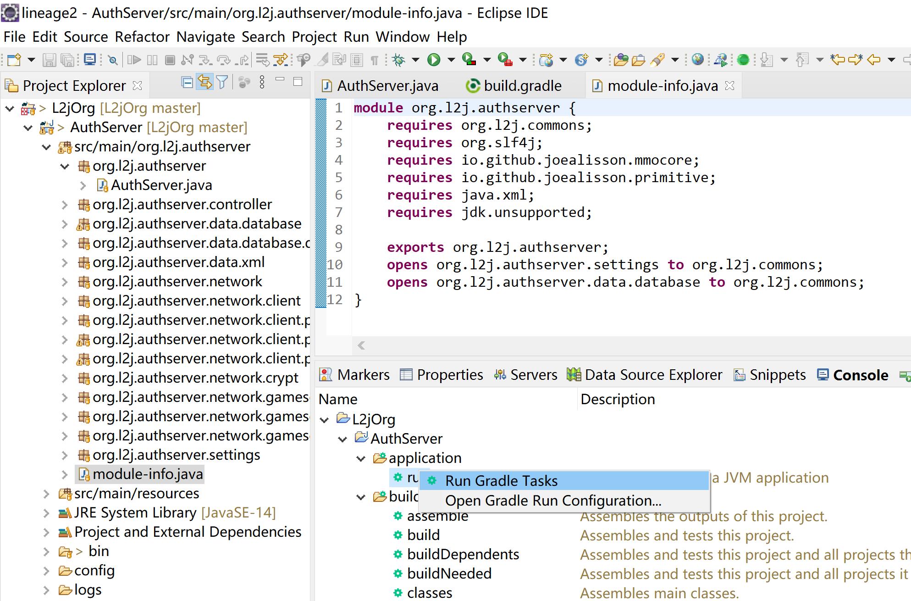
Task: Select the buildDependents Gradle task
Action: (463, 555)
